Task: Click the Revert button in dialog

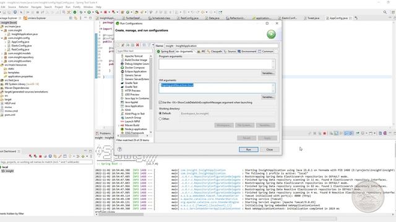Action: tap(246, 138)
